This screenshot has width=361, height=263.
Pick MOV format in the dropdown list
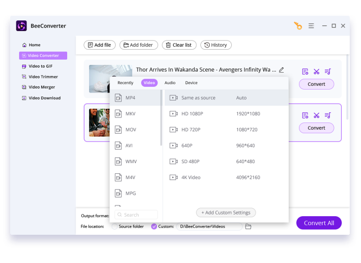click(x=130, y=129)
